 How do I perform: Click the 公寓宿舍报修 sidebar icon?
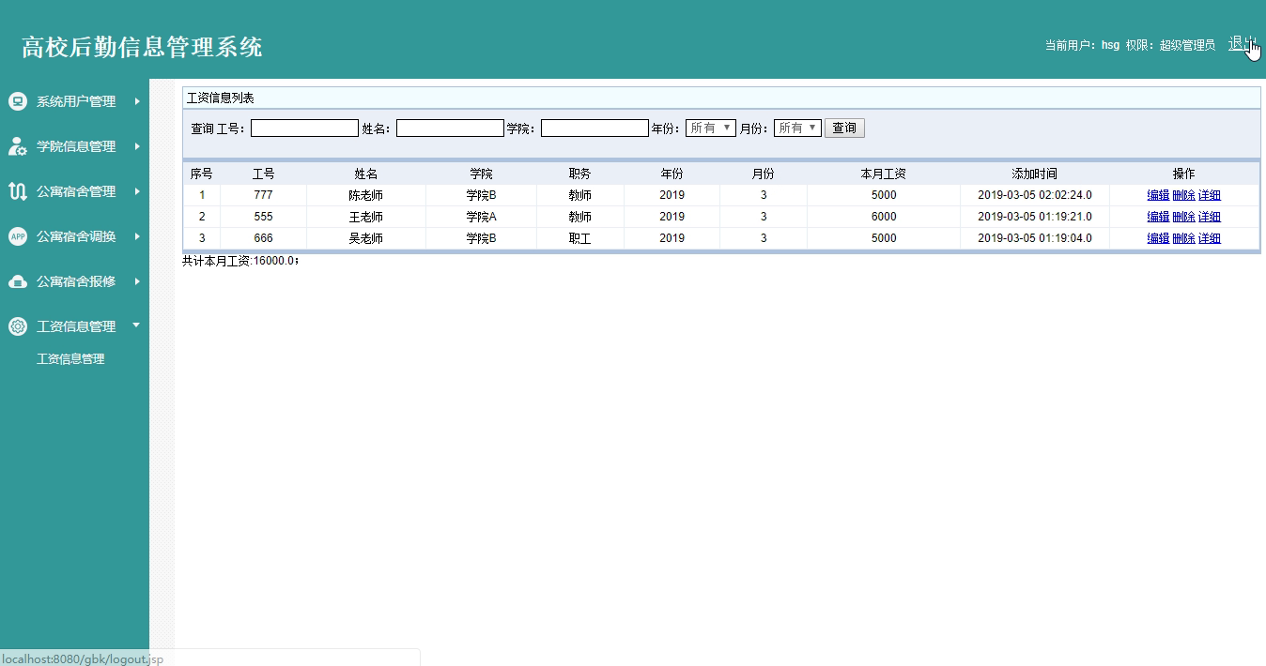[x=17, y=281]
